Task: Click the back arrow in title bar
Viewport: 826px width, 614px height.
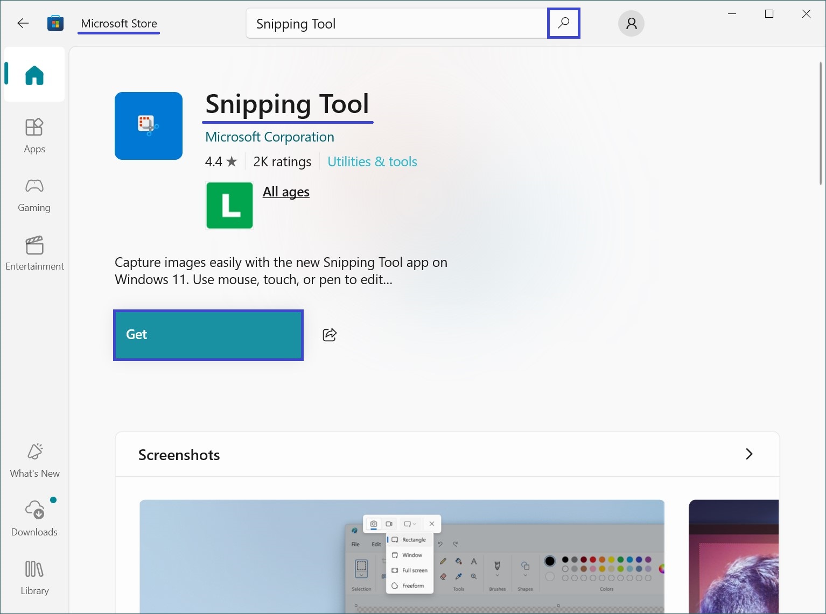Action: pos(23,23)
